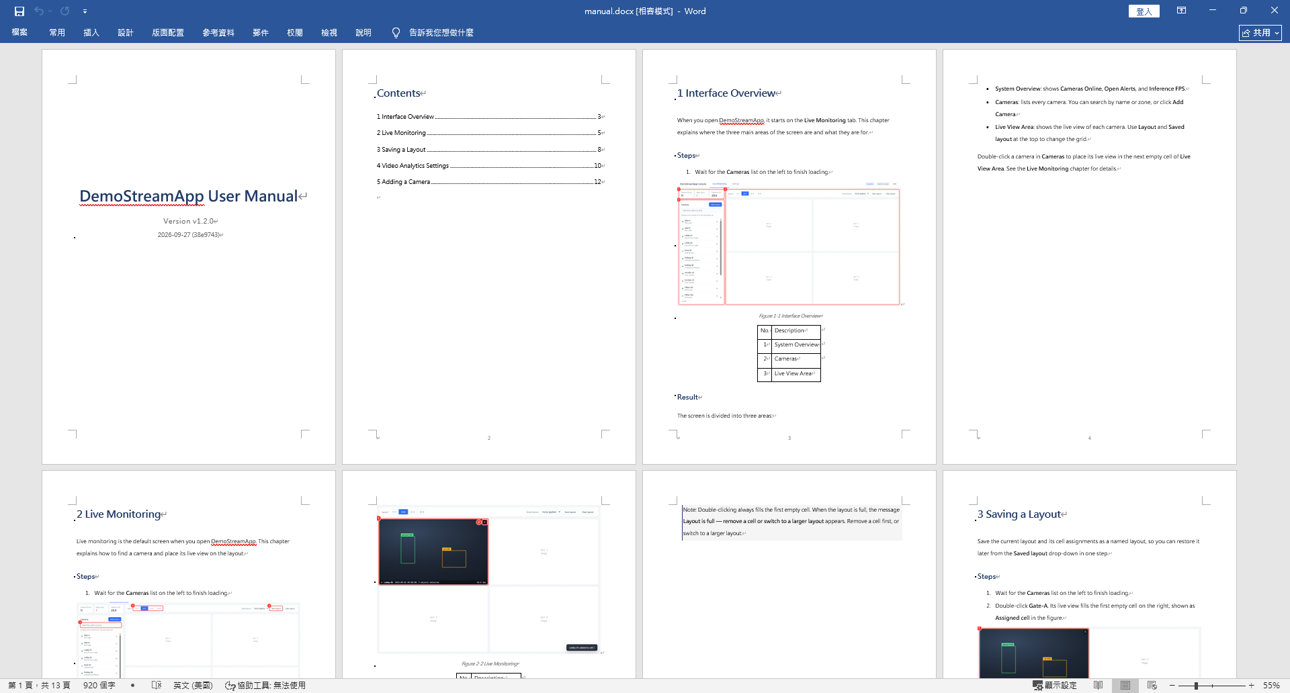Image resolution: width=1290 pixels, height=693 pixels.
Task: Click the Cameras table cell on page 3
Action: [x=796, y=359]
